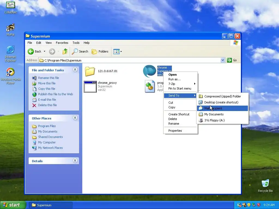Select the Internet Explorer desktop icon

tap(10, 54)
